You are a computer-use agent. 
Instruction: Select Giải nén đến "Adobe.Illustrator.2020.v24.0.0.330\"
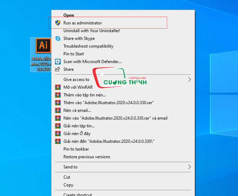point(123,141)
